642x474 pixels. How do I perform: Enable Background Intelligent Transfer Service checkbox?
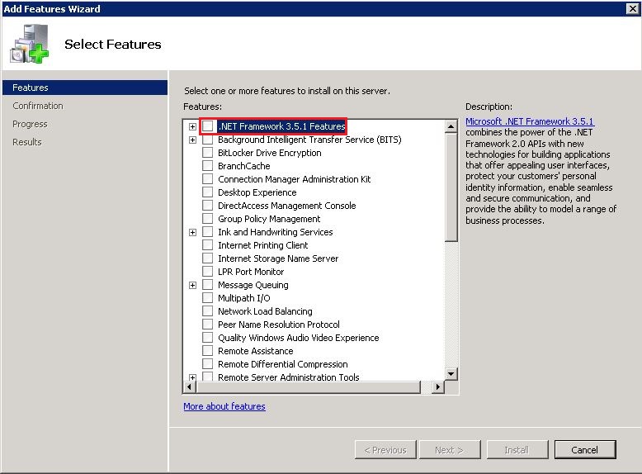pyautogui.click(x=208, y=140)
